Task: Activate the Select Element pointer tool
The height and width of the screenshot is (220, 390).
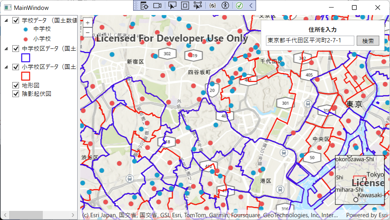Action: (172, 6)
